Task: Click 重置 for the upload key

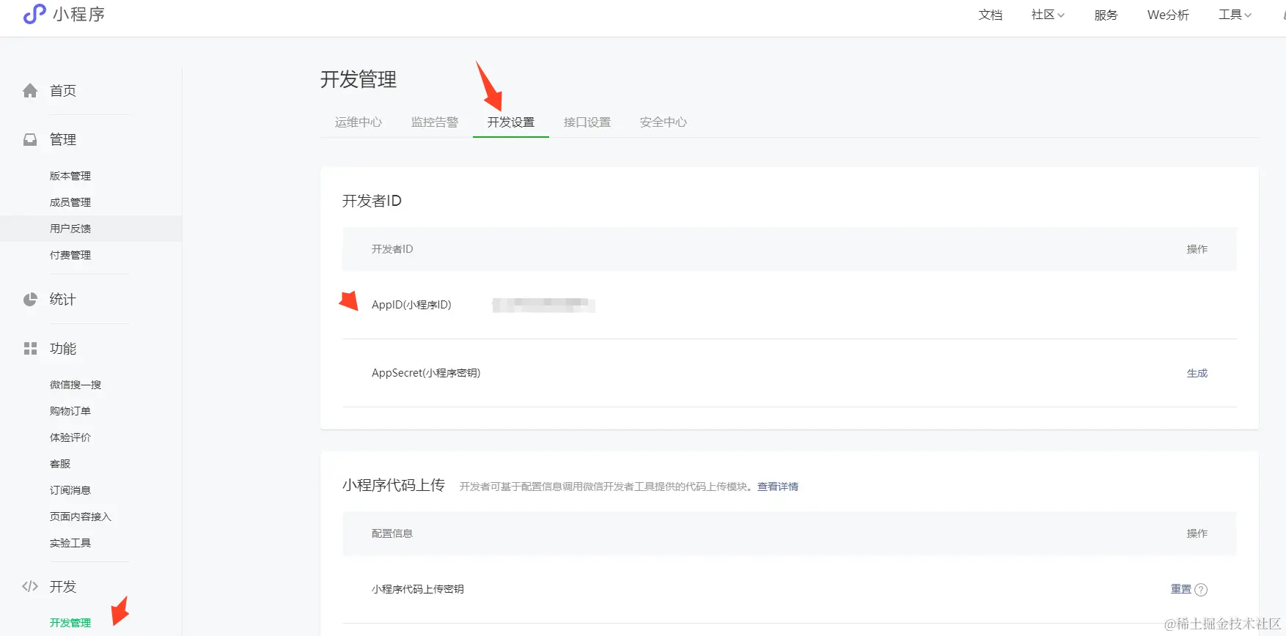Action: click(1181, 589)
